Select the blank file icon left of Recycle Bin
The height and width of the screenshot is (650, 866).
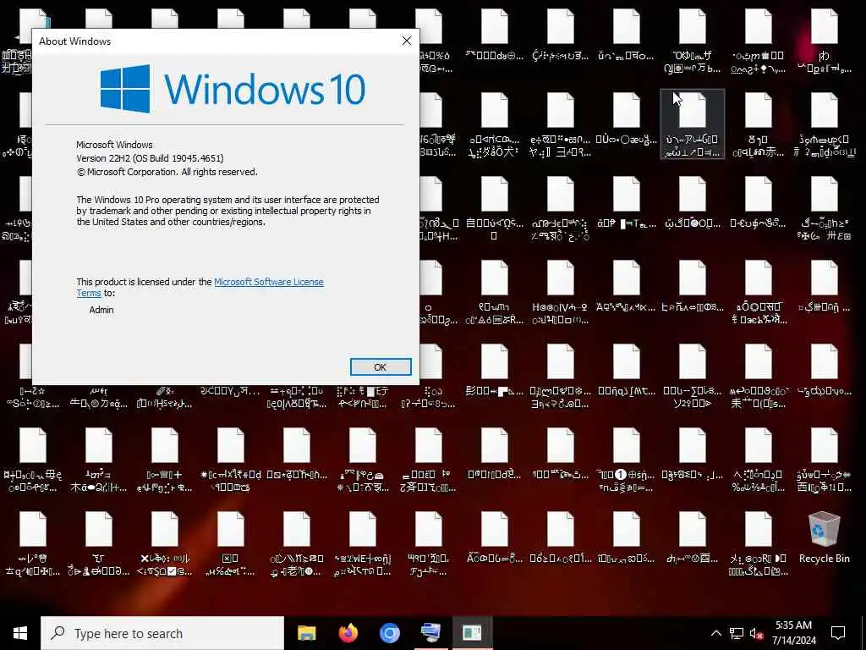(759, 529)
